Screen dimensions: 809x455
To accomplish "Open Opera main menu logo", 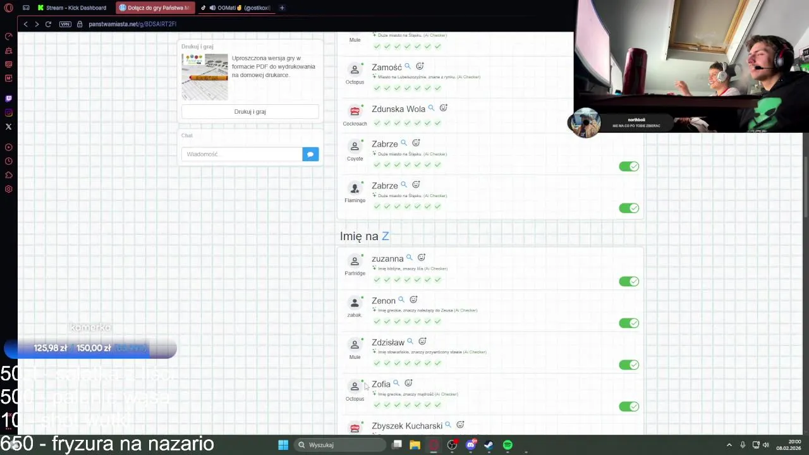I will pos(9,8).
